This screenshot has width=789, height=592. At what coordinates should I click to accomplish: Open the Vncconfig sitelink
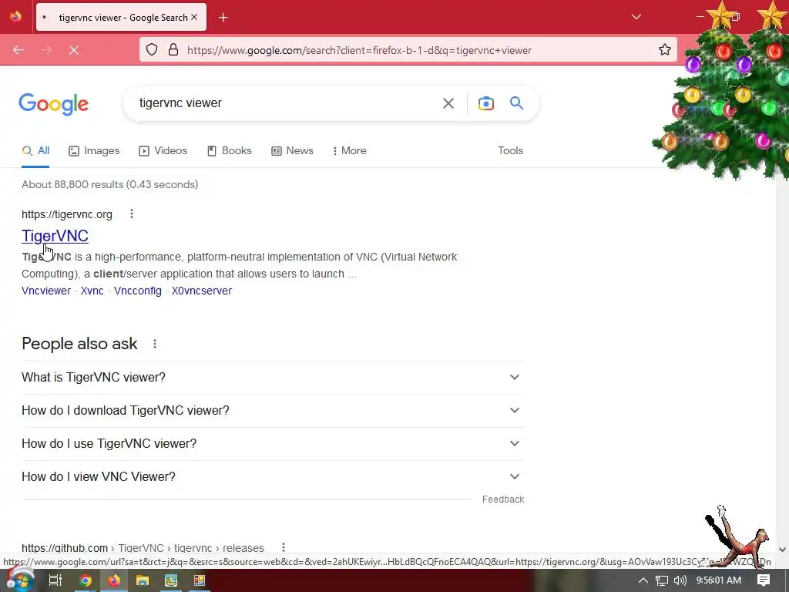(x=138, y=291)
